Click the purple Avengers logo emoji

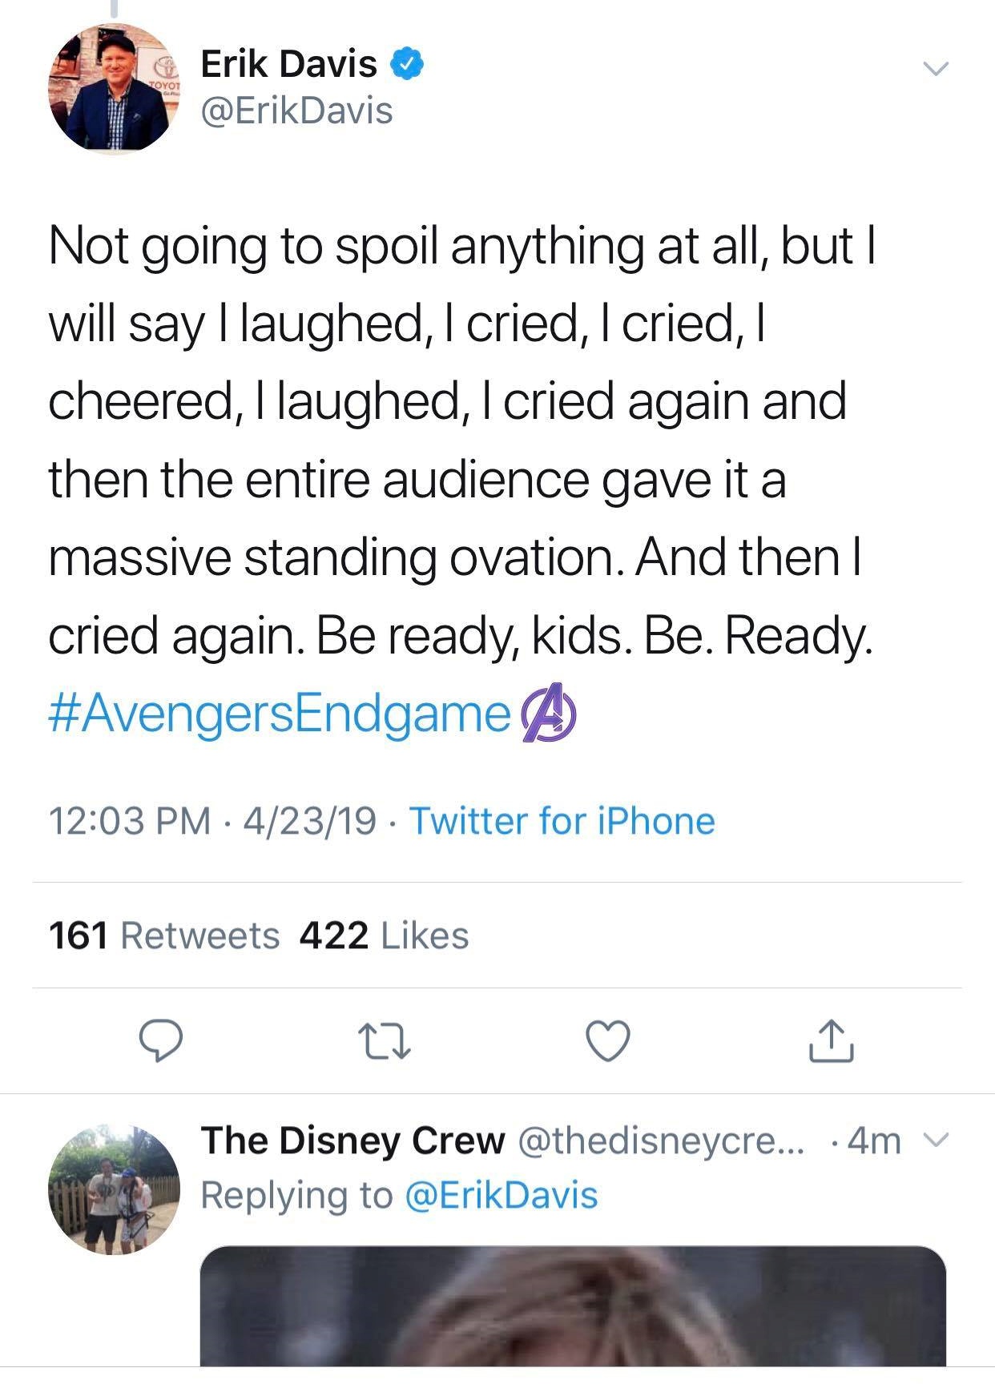coord(549,713)
